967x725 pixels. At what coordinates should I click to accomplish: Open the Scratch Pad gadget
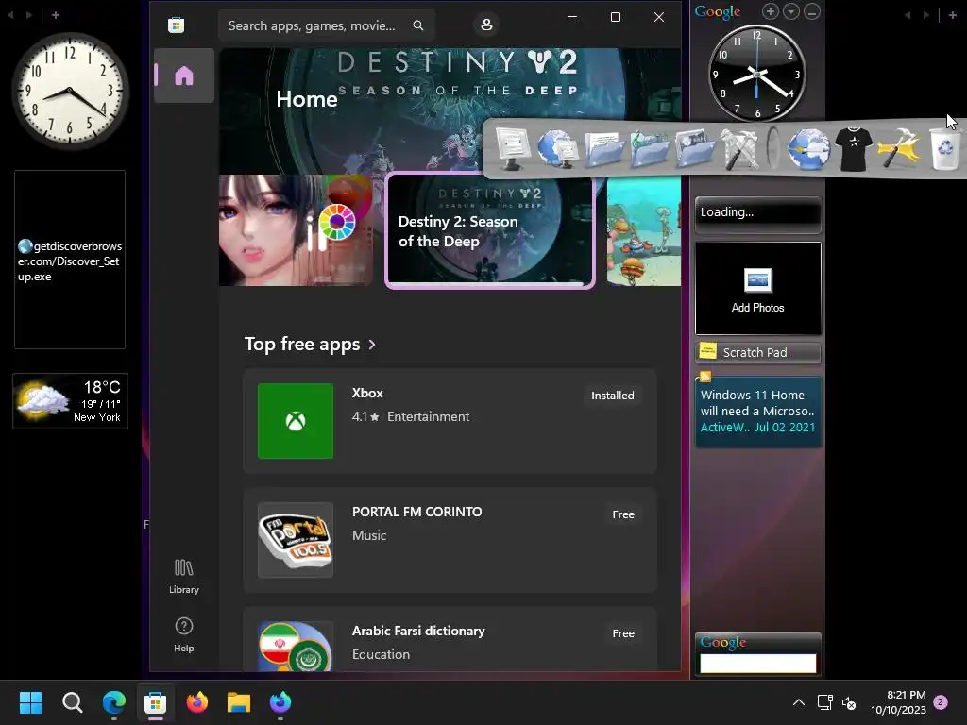tap(758, 352)
